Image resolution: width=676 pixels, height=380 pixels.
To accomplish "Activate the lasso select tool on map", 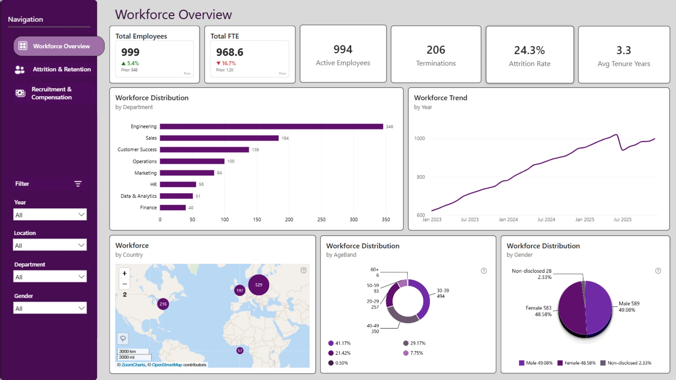I will tap(123, 338).
